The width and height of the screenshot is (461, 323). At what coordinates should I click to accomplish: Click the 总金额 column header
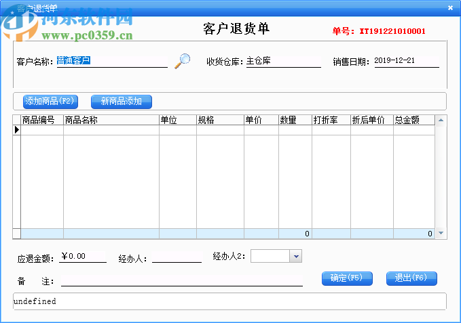414,120
